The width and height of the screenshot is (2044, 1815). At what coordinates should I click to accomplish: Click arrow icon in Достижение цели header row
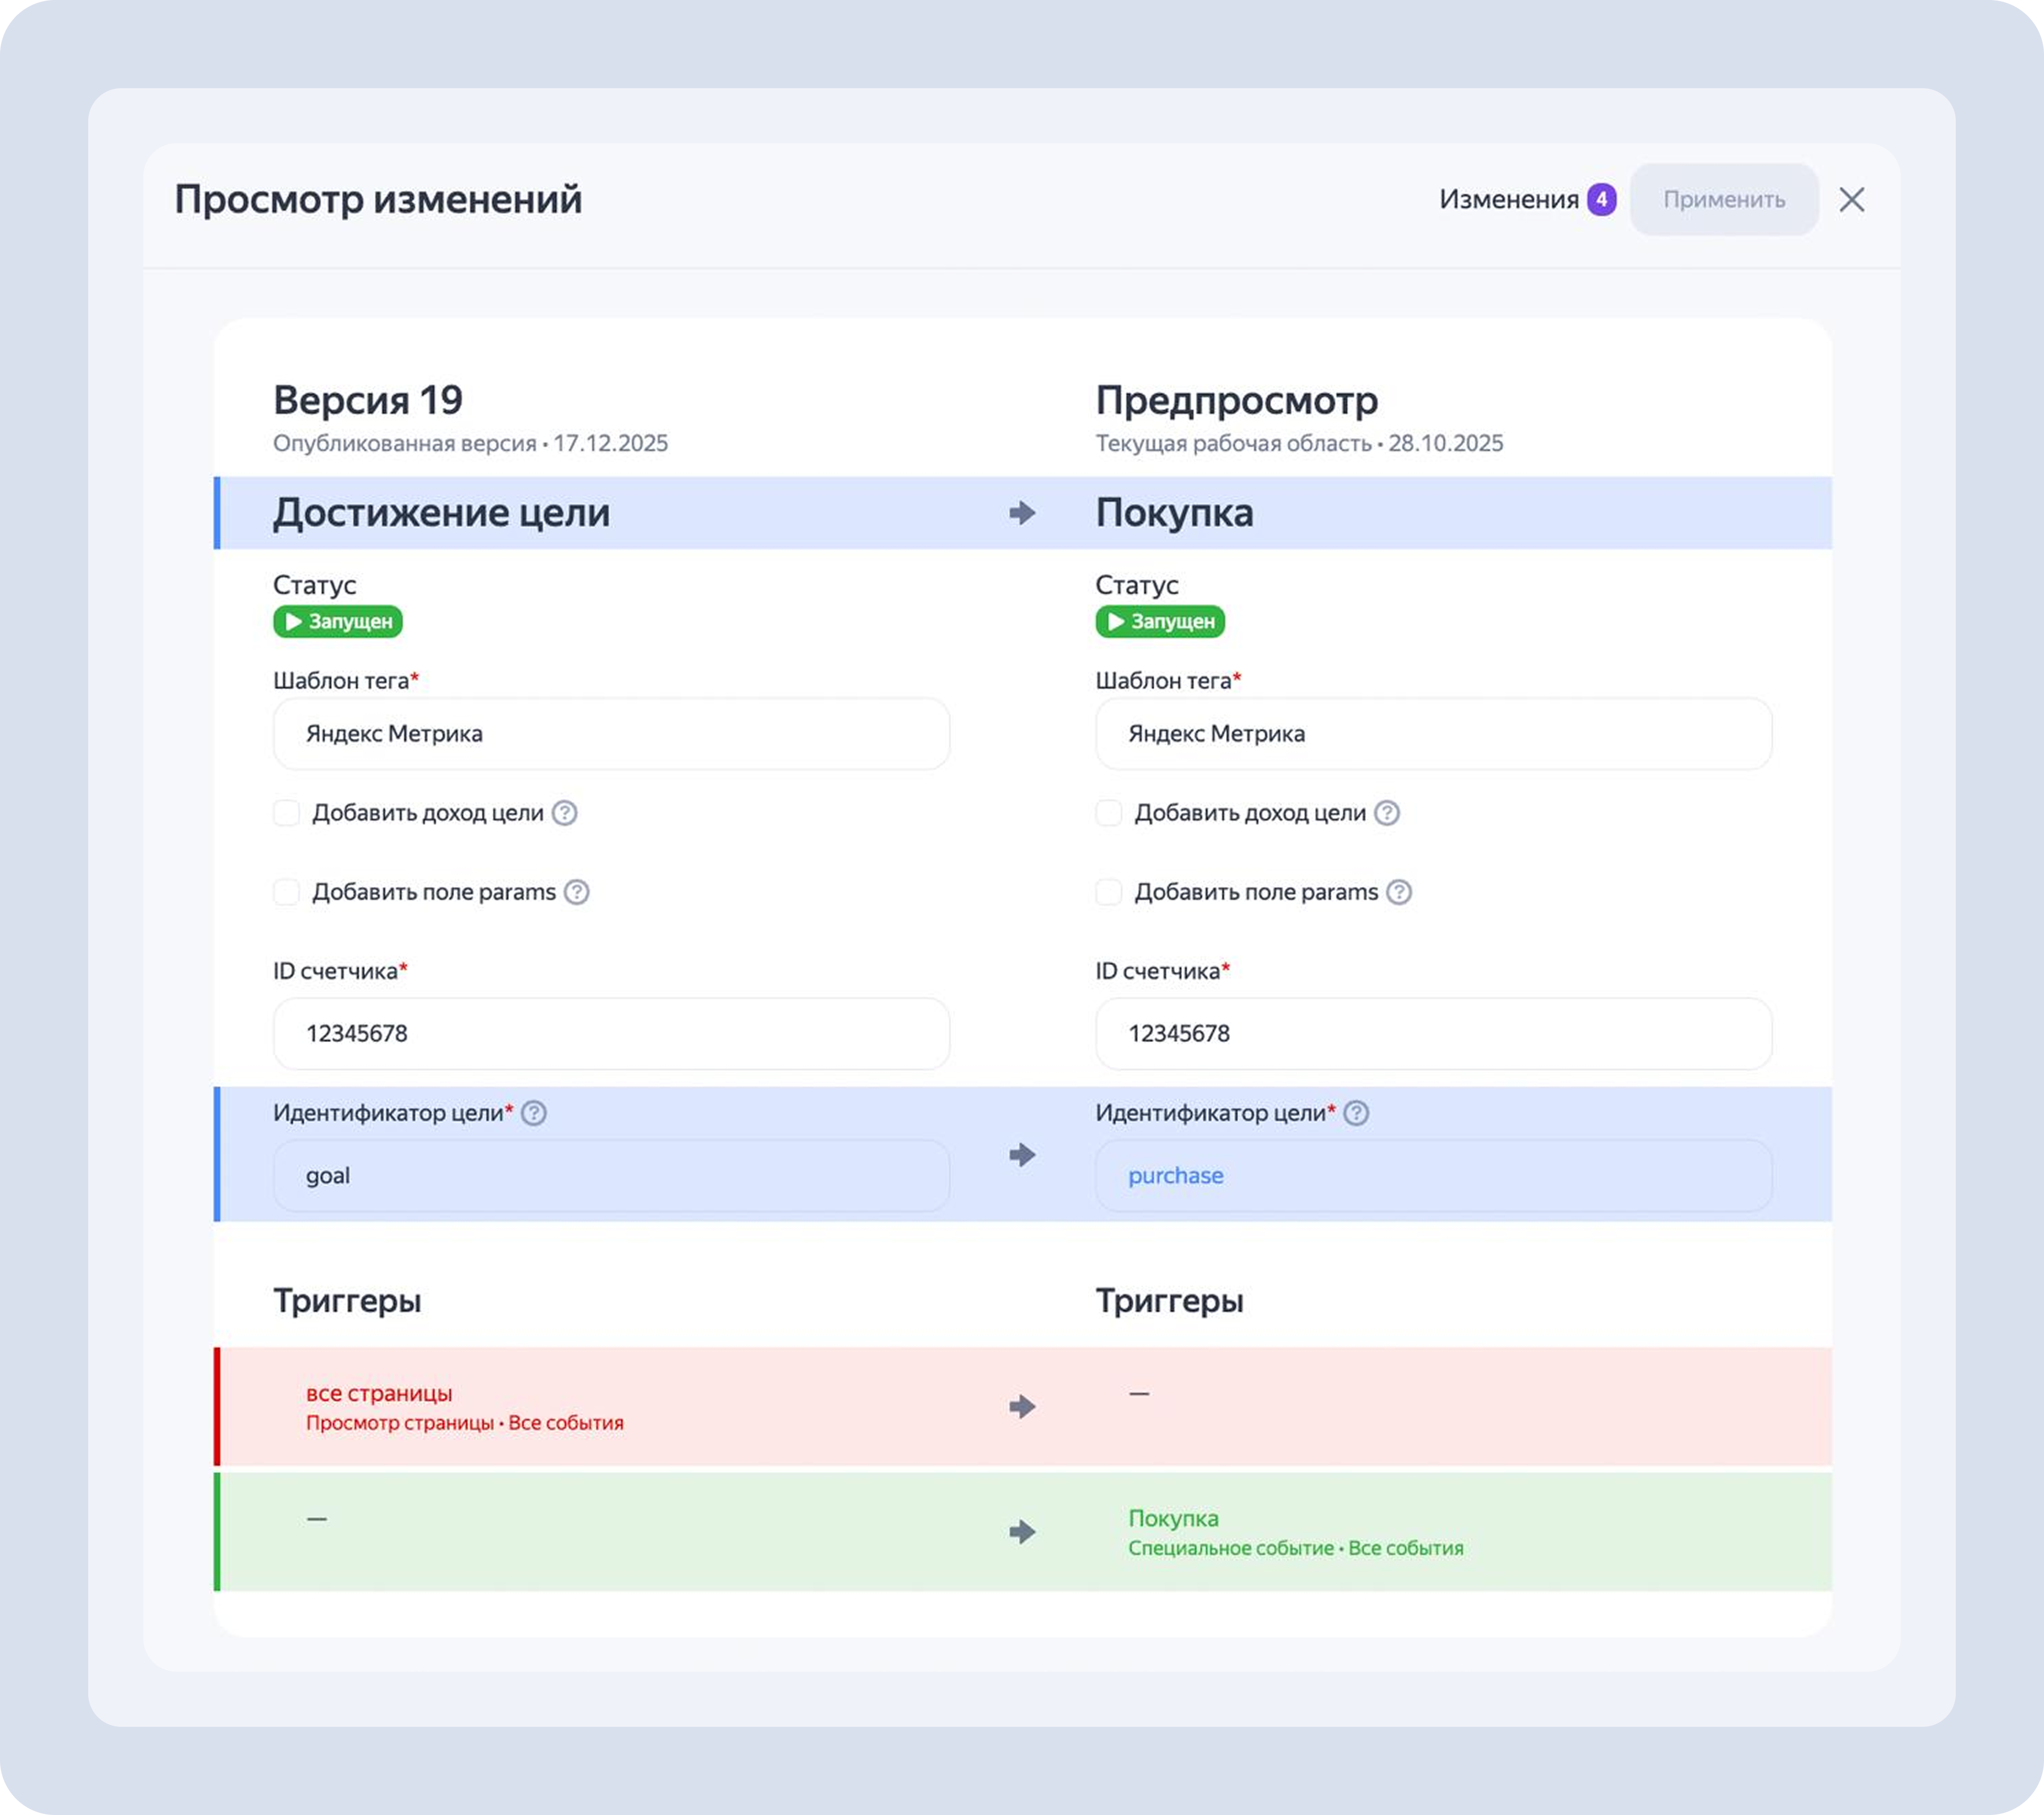[x=1021, y=513]
